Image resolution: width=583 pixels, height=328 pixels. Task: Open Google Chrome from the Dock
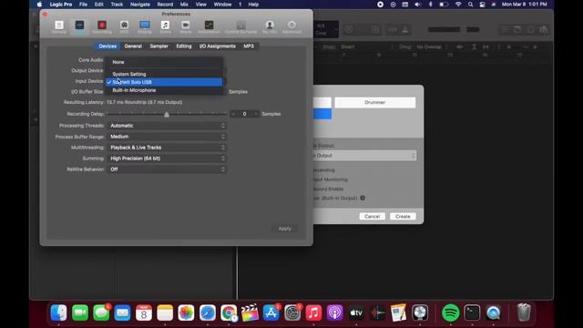(x=229, y=313)
